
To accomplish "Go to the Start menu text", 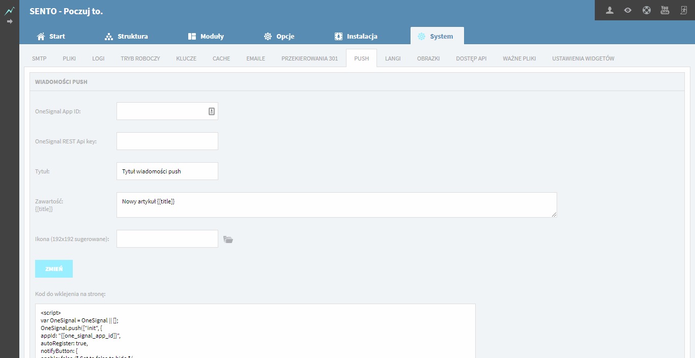I will tap(57, 37).
